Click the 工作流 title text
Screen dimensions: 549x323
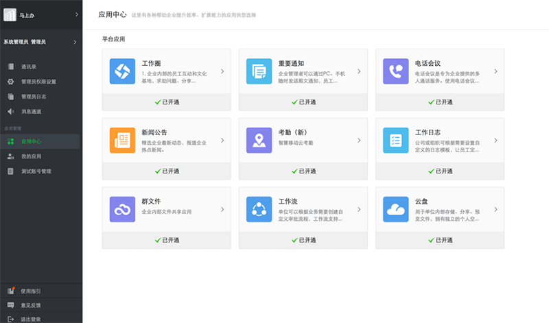288,201
